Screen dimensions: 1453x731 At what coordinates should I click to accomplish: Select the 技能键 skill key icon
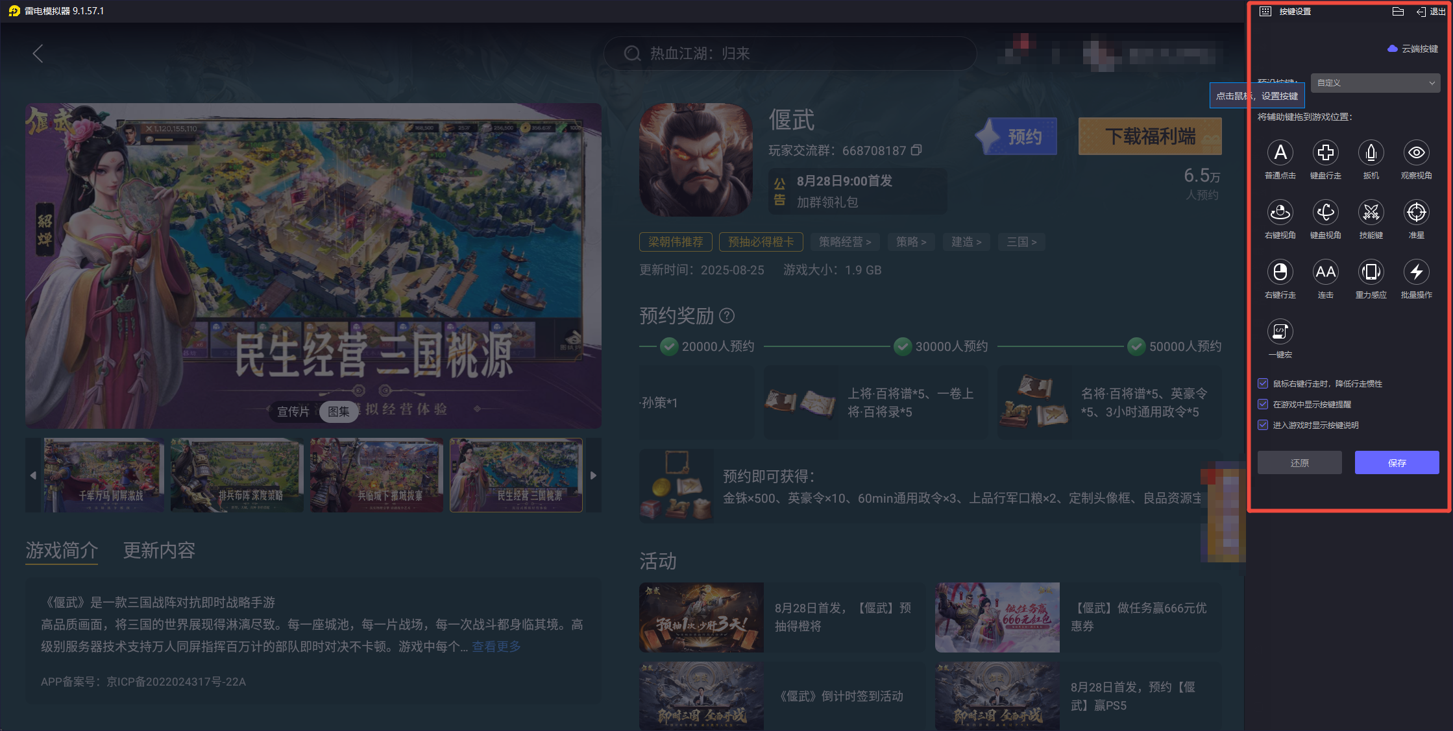pyautogui.click(x=1371, y=213)
